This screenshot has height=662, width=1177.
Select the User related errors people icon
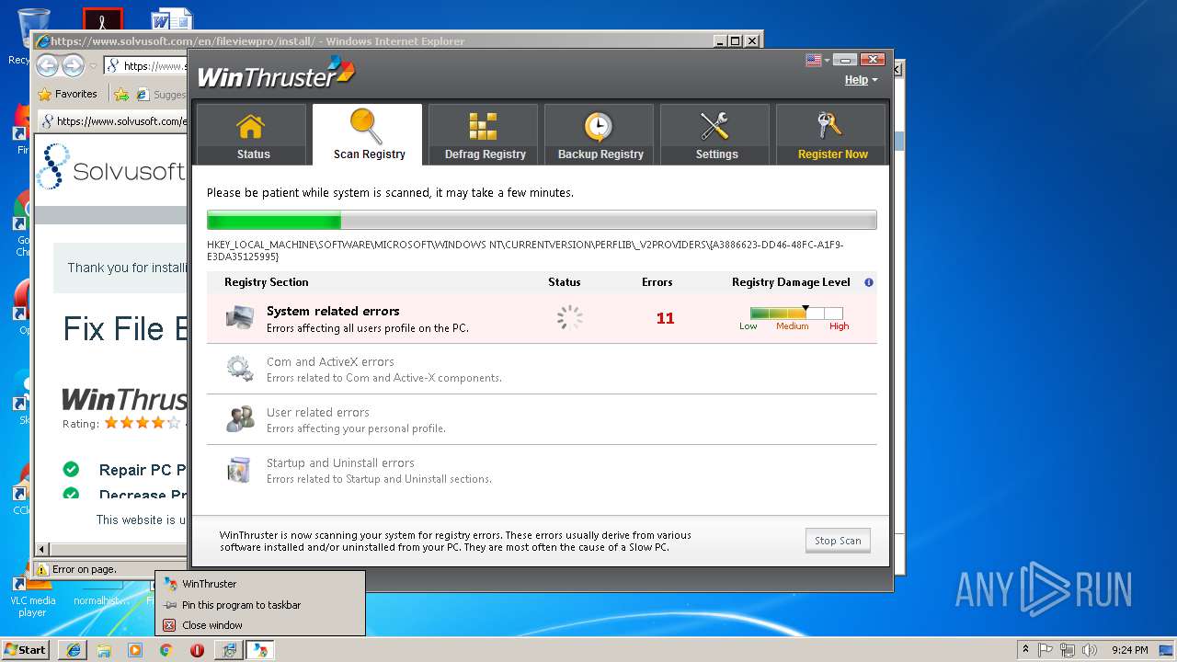[240, 419]
